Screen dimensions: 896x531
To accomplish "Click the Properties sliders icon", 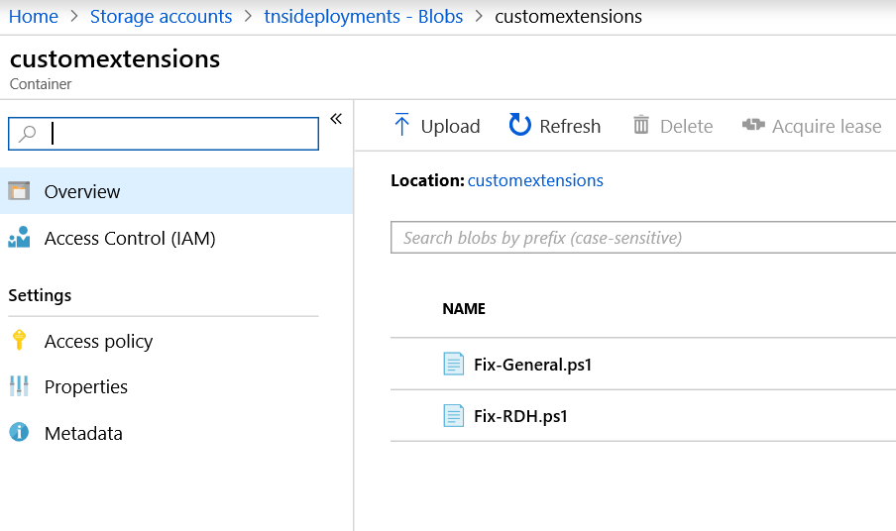I will 19,386.
